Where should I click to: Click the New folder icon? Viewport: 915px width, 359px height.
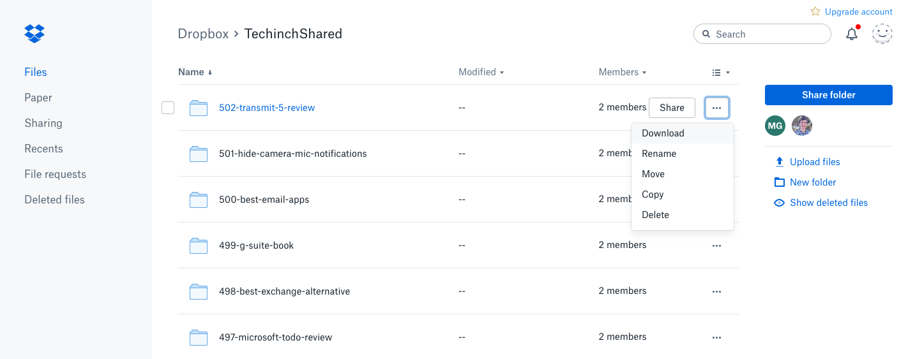[x=779, y=182]
